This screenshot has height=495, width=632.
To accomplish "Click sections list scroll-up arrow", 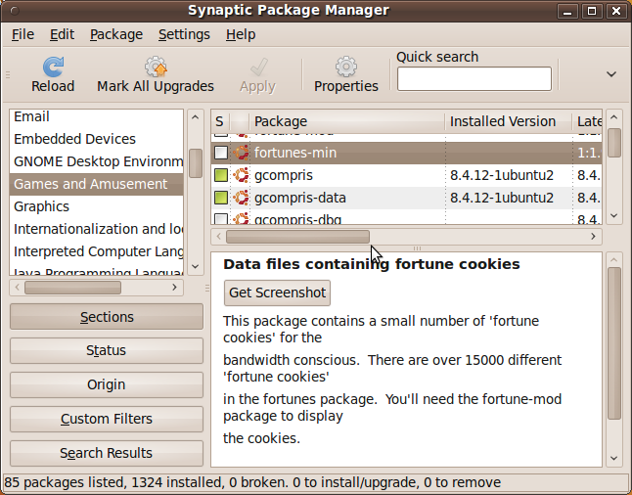I will click(x=196, y=117).
